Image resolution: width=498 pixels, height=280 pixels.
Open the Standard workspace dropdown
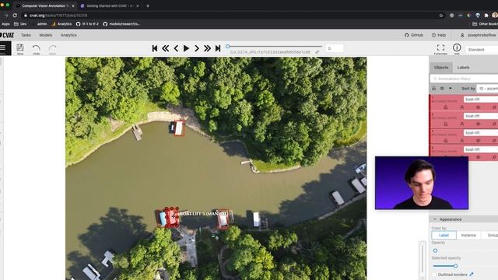[482, 50]
